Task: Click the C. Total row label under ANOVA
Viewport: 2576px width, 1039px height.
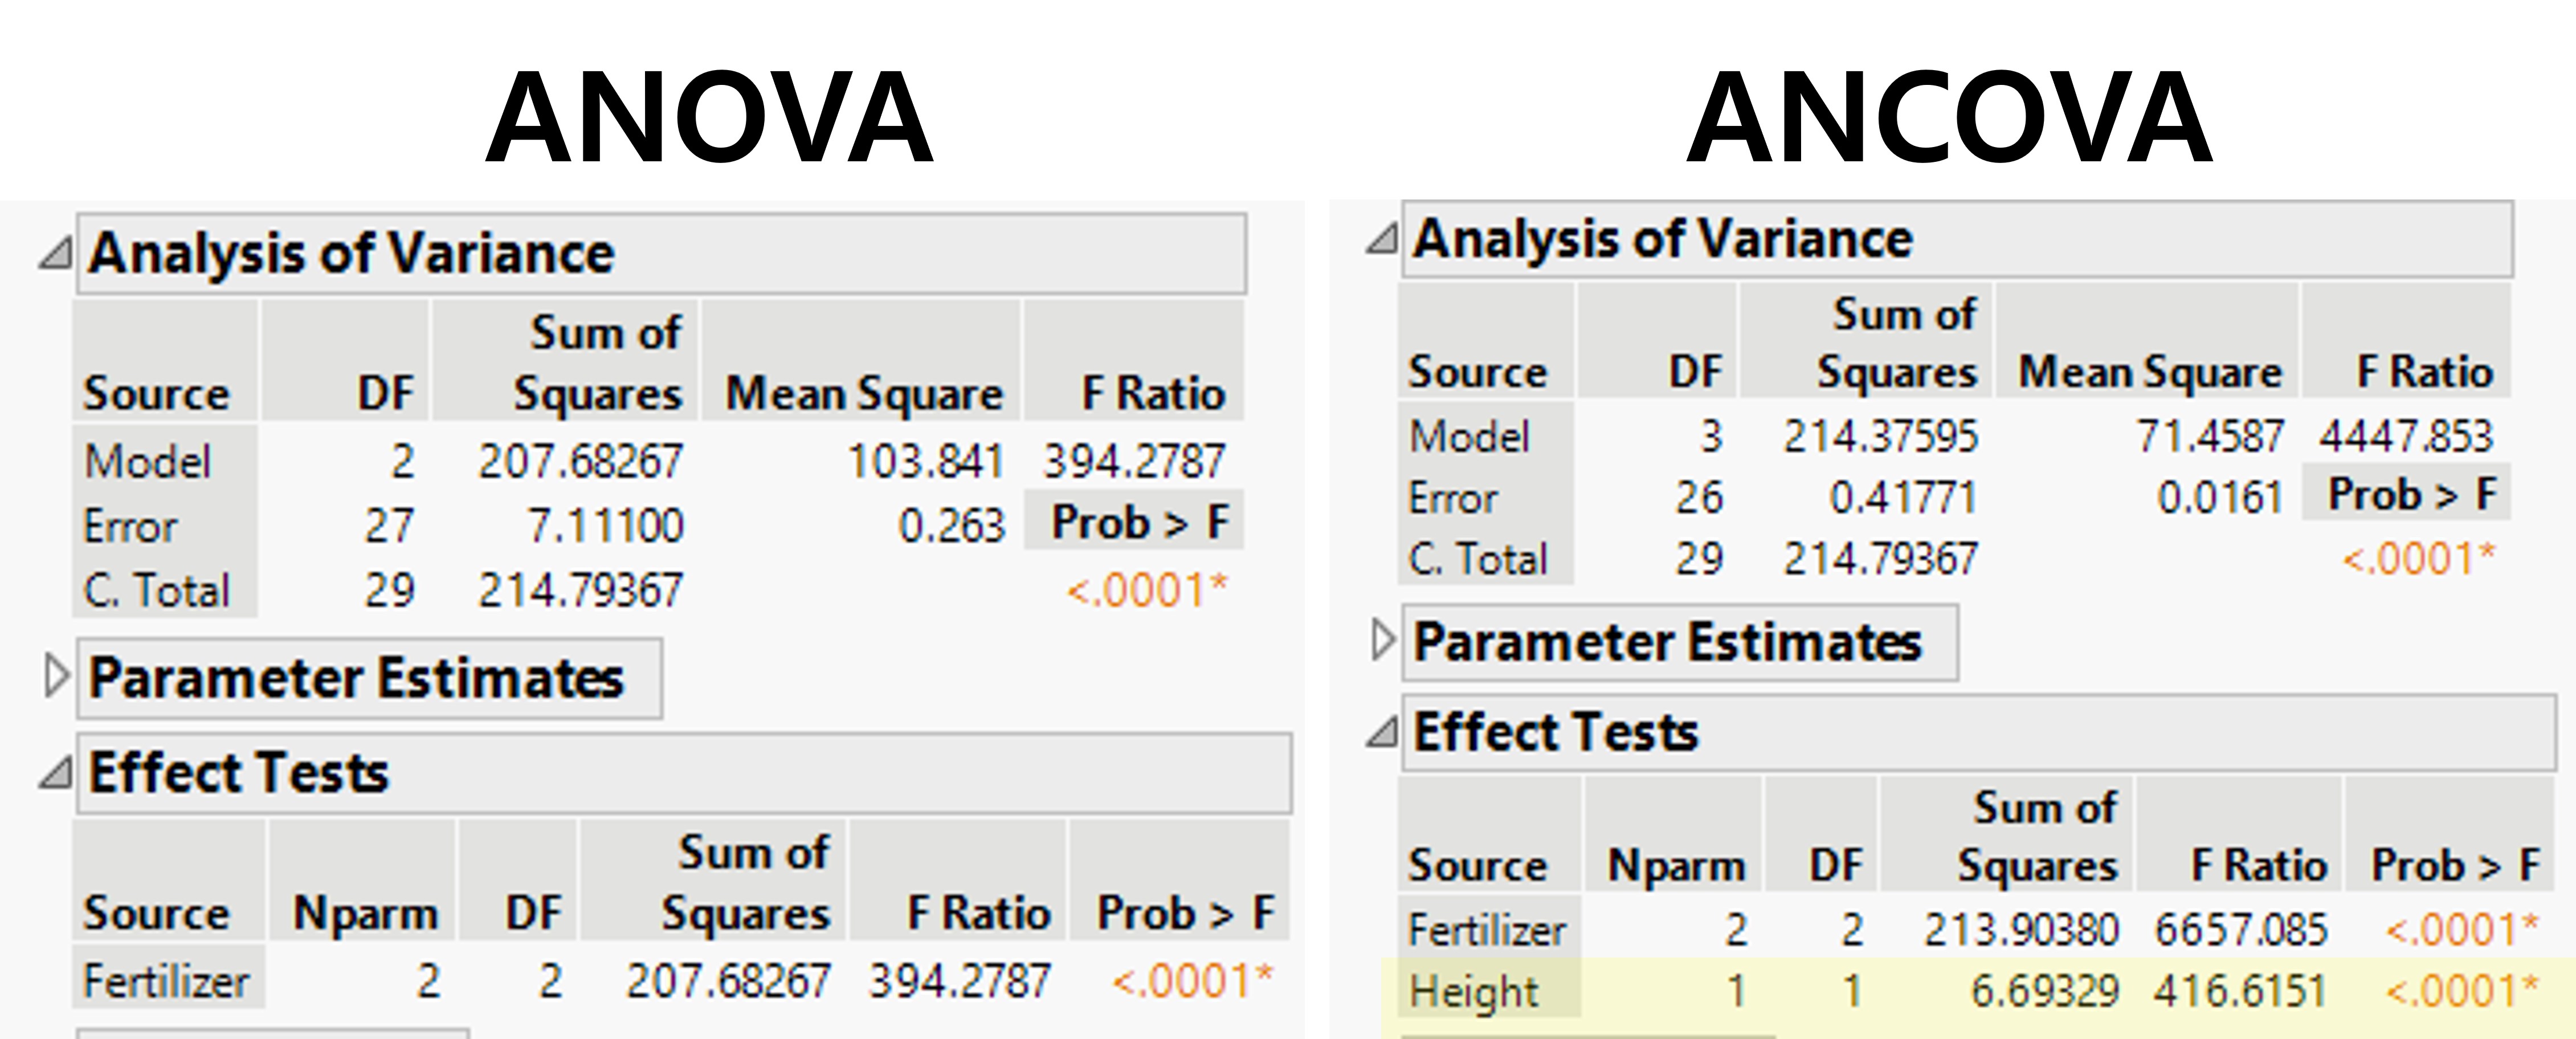Action: point(157,590)
